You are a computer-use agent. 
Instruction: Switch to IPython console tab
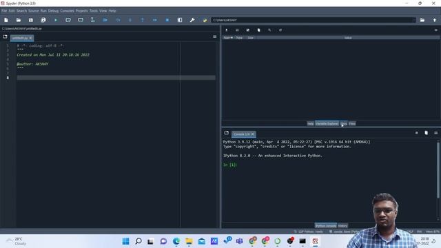tap(325, 225)
